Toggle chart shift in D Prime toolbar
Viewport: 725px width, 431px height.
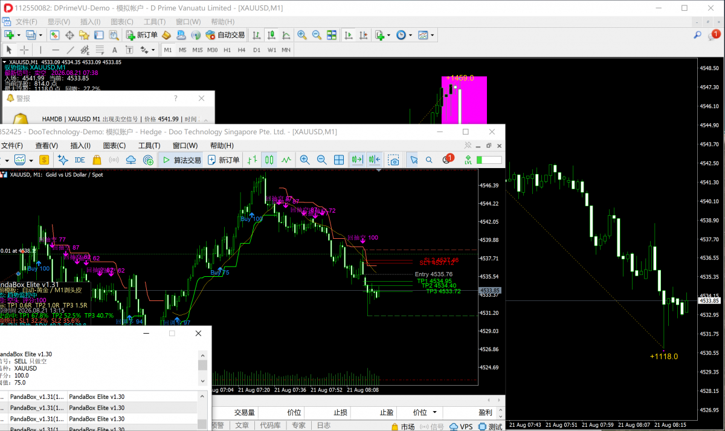(363, 35)
